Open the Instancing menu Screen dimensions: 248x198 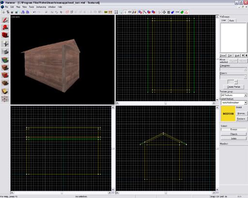pos(41,7)
